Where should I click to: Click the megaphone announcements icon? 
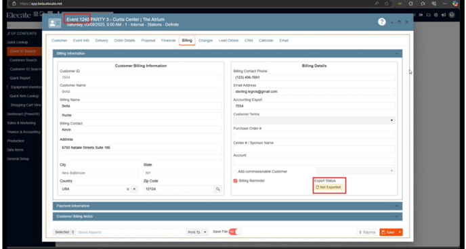(444, 15)
